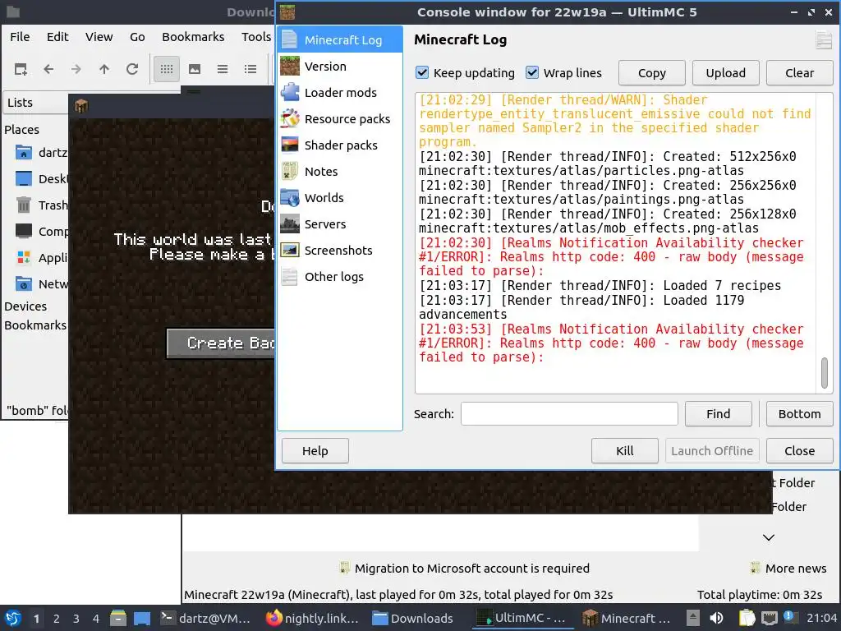
Task: Kill the running Minecraft instance
Action: click(625, 451)
